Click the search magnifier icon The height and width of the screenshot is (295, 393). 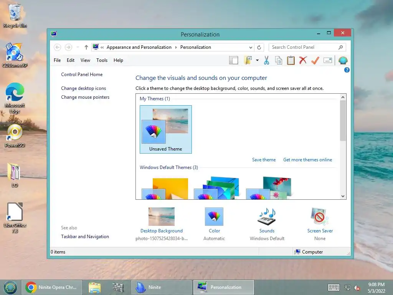pos(340,47)
